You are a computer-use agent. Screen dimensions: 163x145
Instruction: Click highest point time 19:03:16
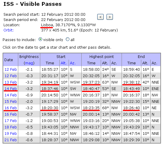coord(91,121)
